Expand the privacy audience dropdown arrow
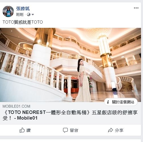Screen dimensions: 143x142 point(33,14)
